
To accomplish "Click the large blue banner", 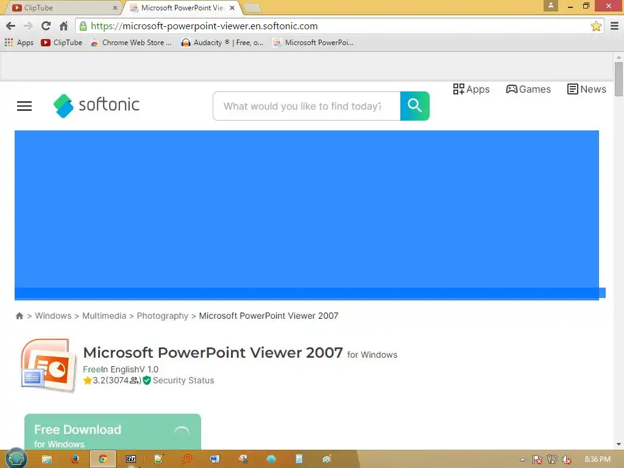I will pyautogui.click(x=307, y=215).
